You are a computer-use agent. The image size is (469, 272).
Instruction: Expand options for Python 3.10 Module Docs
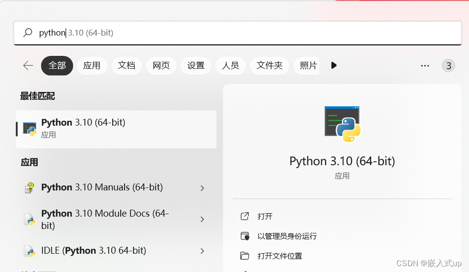(203, 220)
